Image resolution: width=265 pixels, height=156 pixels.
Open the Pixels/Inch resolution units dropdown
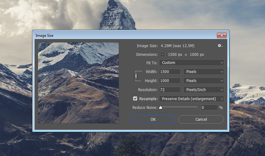coord(204,90)
